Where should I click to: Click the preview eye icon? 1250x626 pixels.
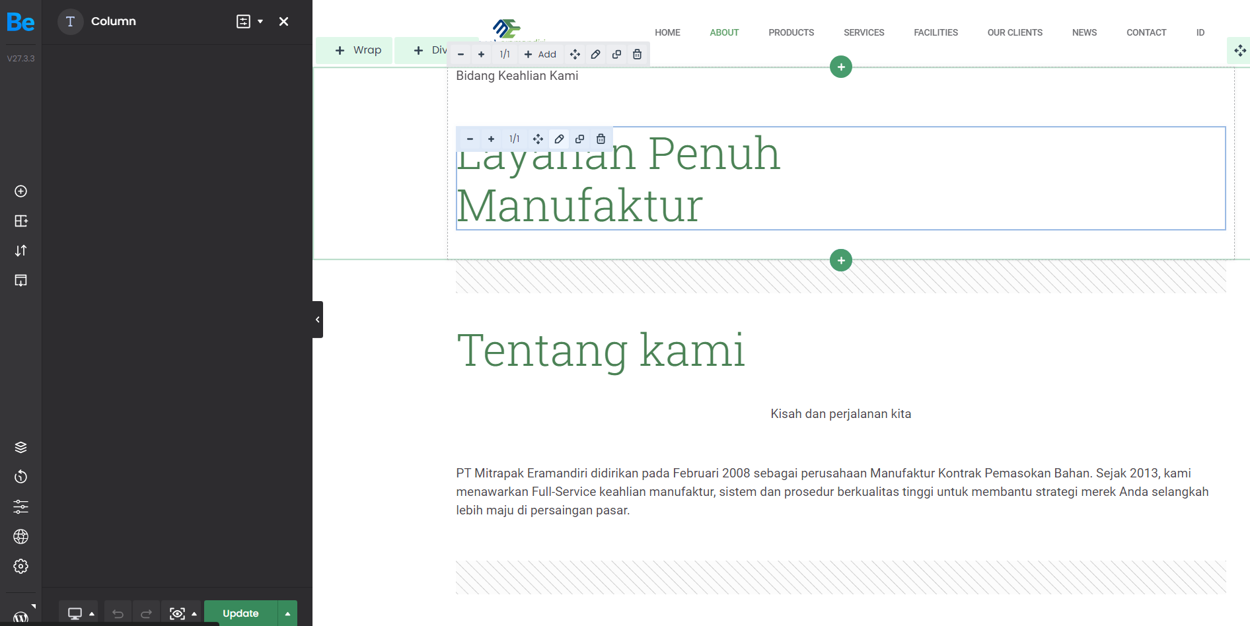click(x=177, y=613)
